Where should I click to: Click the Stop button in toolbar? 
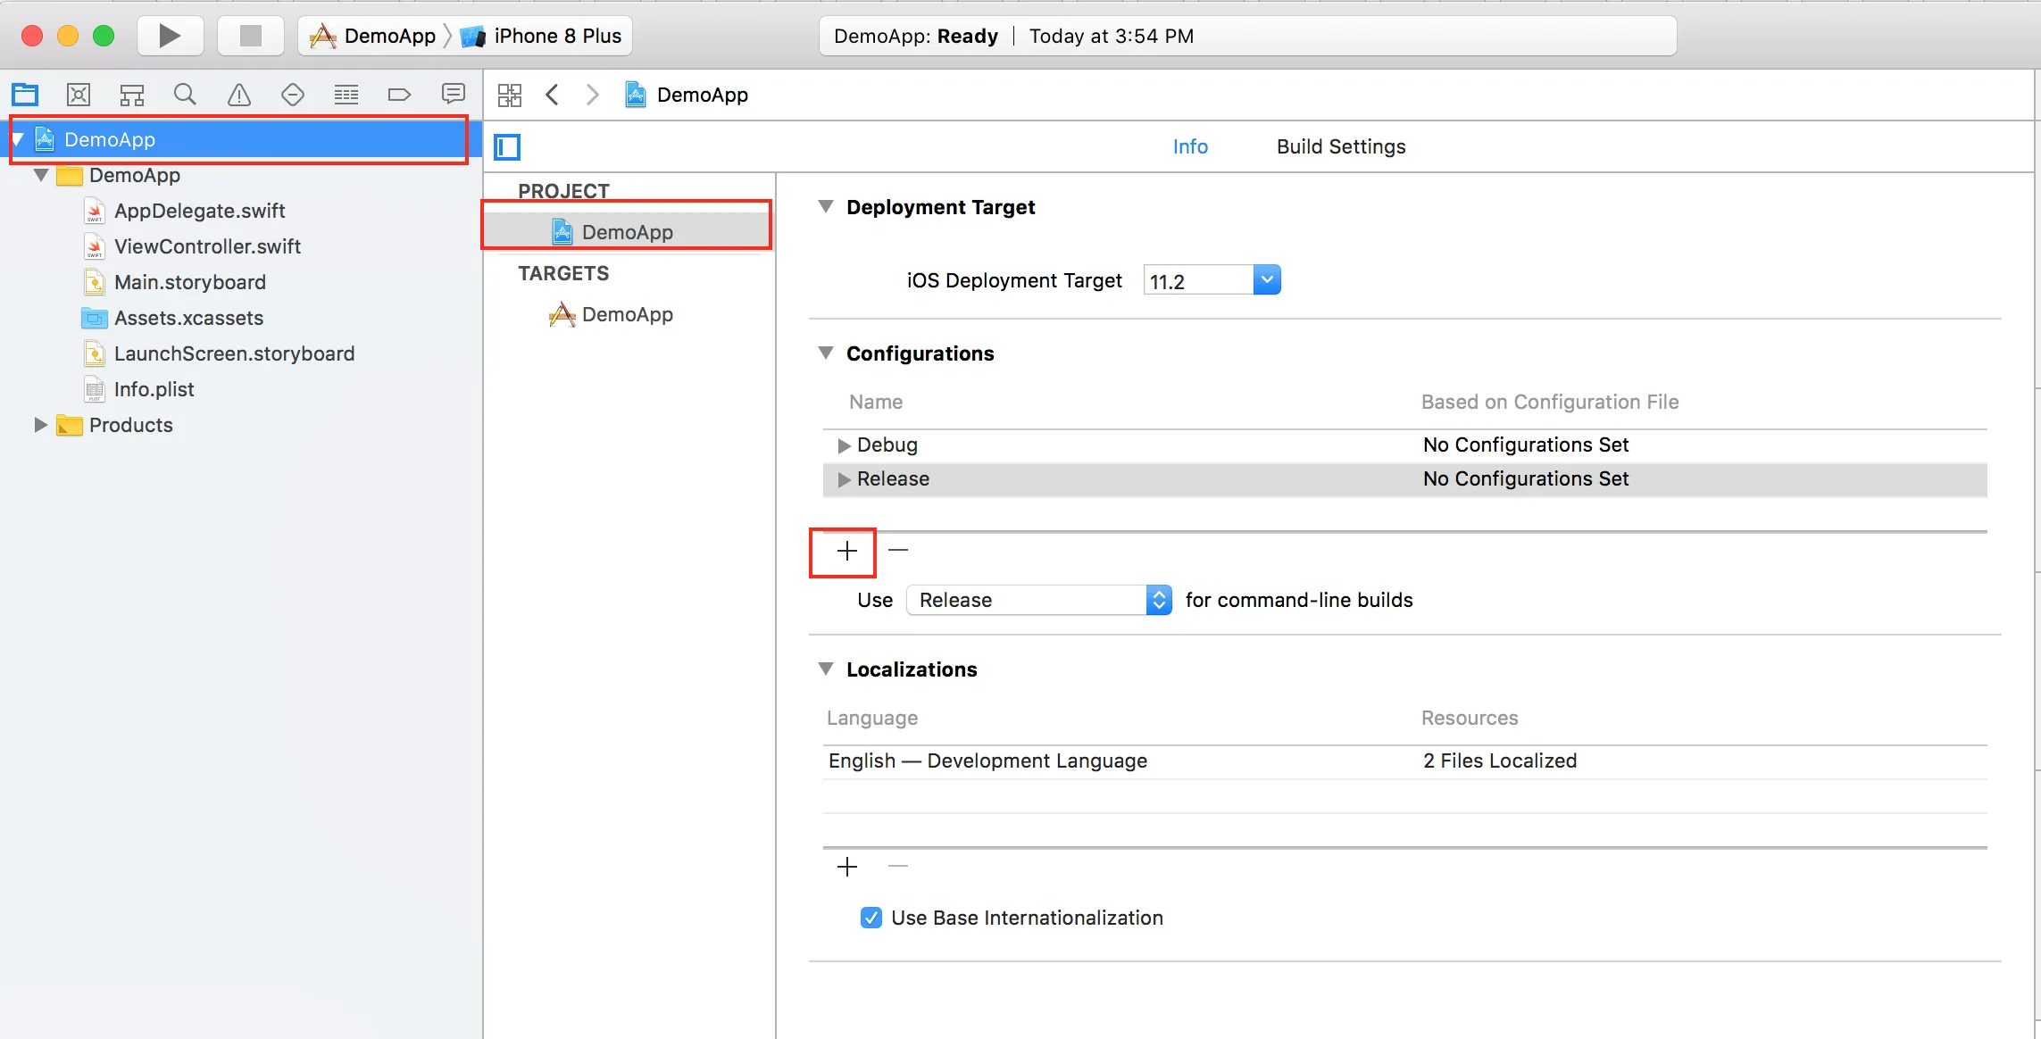tap(251, 36)
